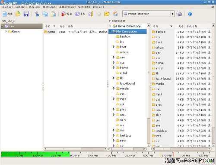Viewport: 216px width, 165px height.
Task: Click the right file list horizontal scrollbar
Action: pos(181,149)
